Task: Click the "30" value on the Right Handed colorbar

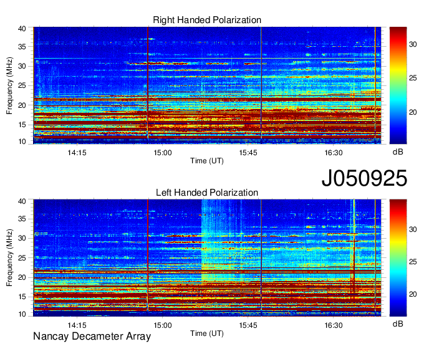Action: (x=413, y=44)
